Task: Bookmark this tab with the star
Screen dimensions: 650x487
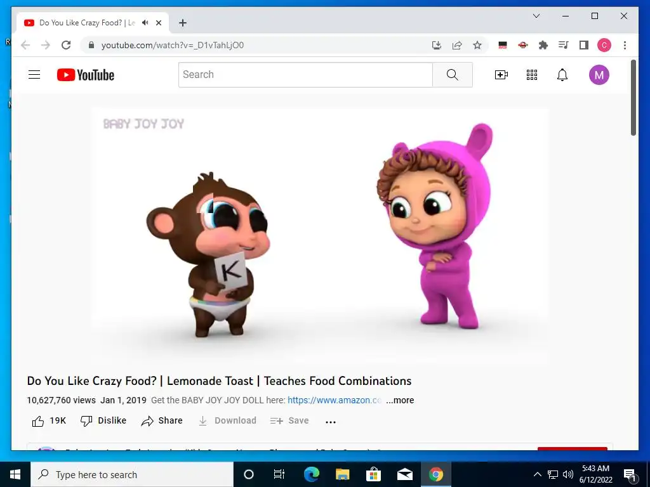Action: [x=477, y=45]
